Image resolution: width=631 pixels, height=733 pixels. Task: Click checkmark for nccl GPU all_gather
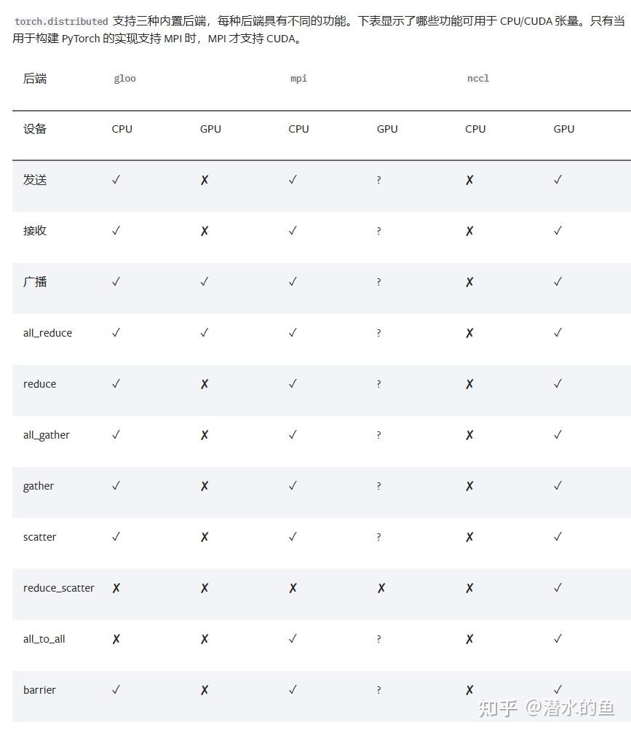[x=557, y=435]
